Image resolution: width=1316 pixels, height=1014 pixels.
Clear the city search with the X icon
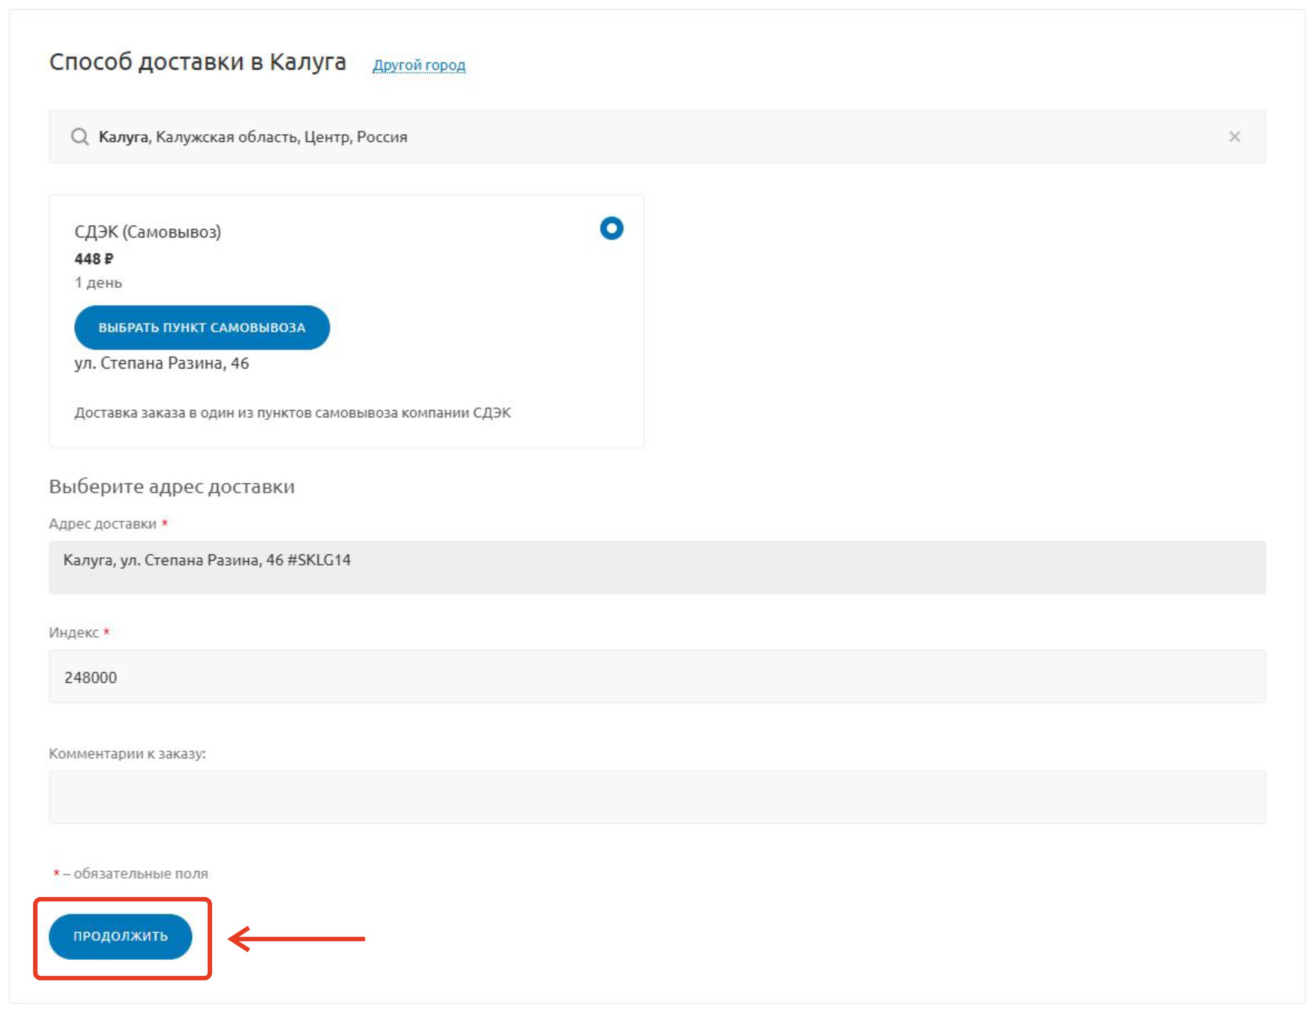(x=1234, y=137)
